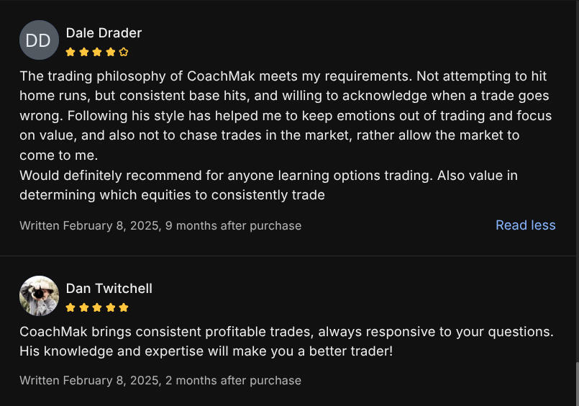Screen dimensions: 579x406
Task: Click third star of Dale Drader's rating
Action: 97,52
